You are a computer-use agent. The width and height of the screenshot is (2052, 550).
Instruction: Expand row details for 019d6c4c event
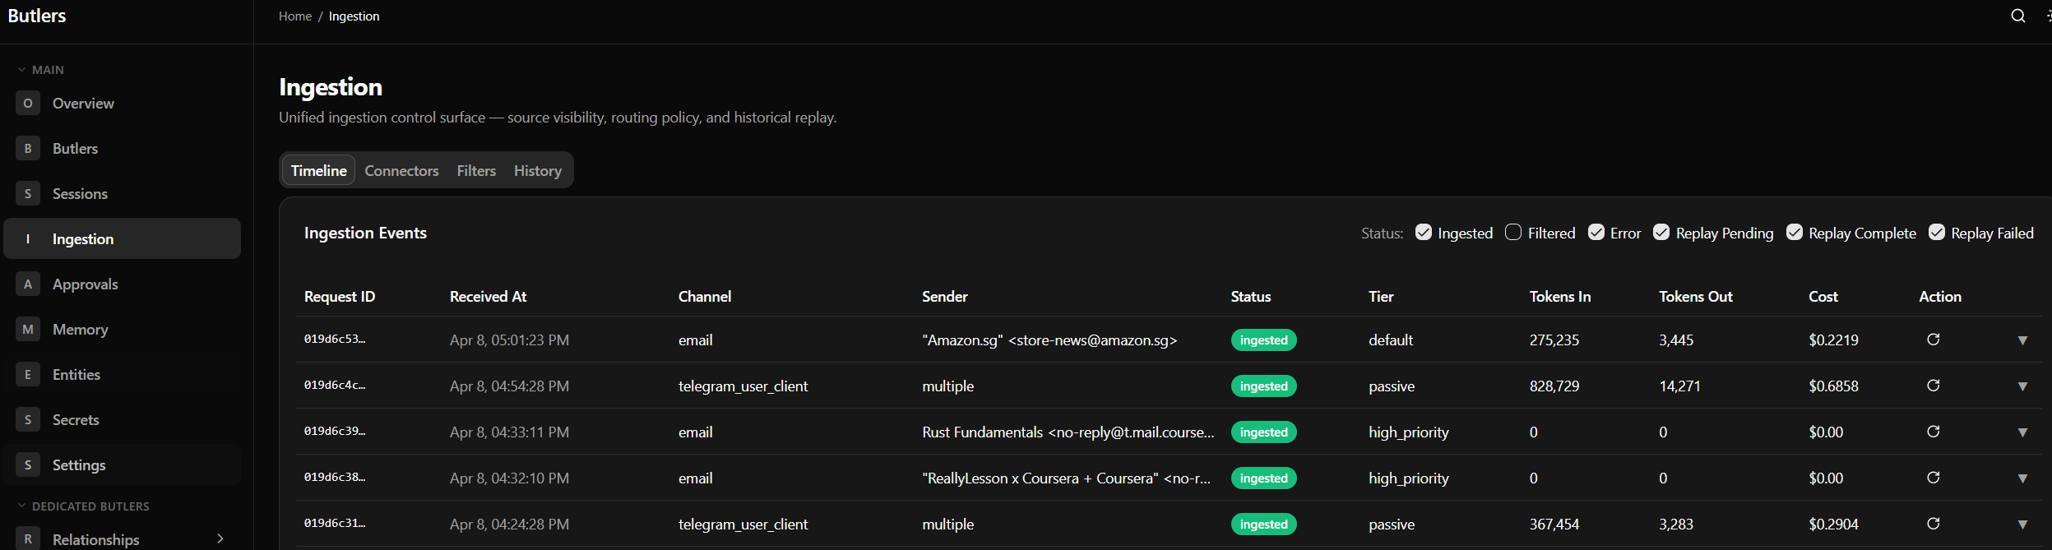click(2022, 386)
